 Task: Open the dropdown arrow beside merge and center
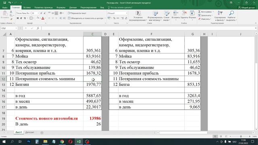tap(105, 18)
